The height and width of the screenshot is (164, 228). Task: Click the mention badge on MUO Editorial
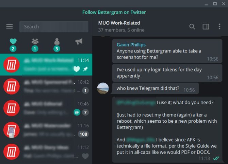pyautogui.click(x=77, y=112)
